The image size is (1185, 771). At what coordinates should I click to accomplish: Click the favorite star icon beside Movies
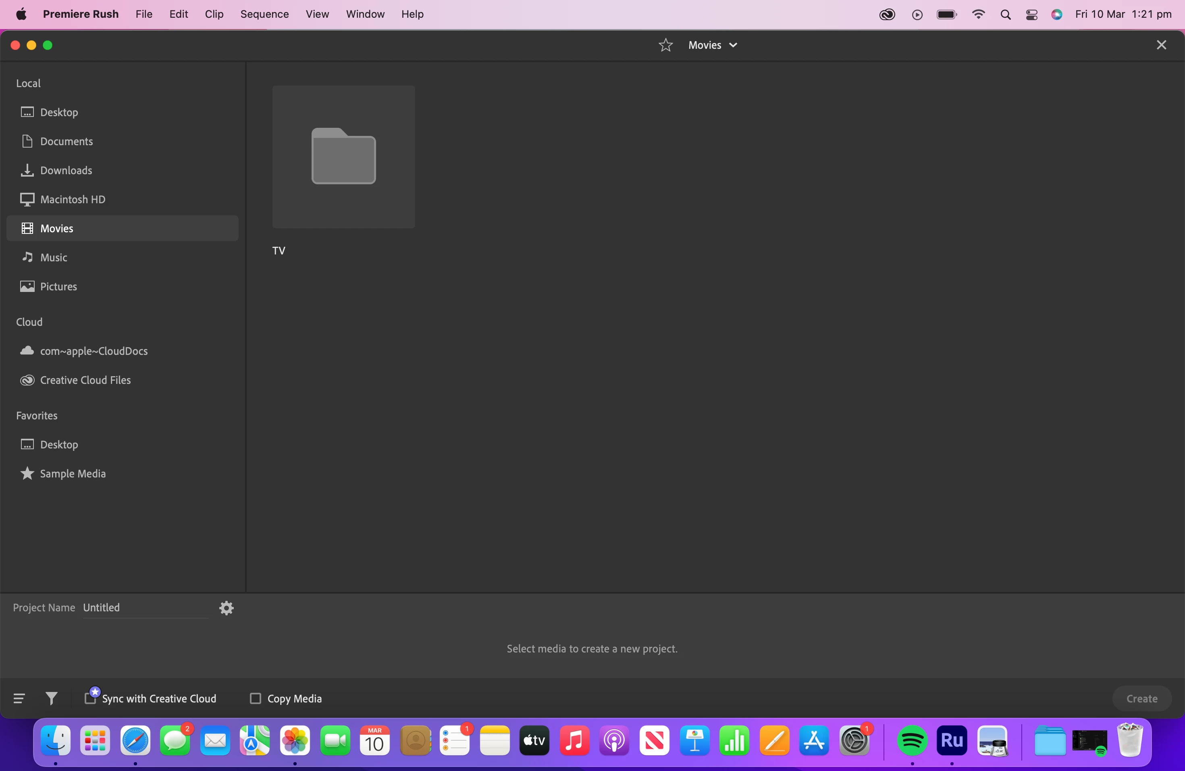pos(665,45)
